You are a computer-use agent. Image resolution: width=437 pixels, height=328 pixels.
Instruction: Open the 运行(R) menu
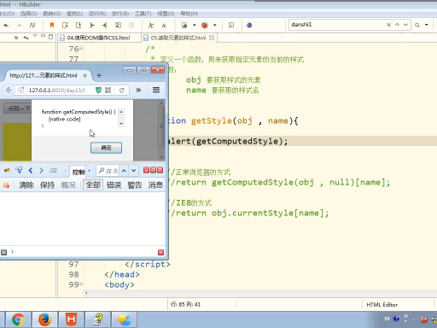click(97, 14)
